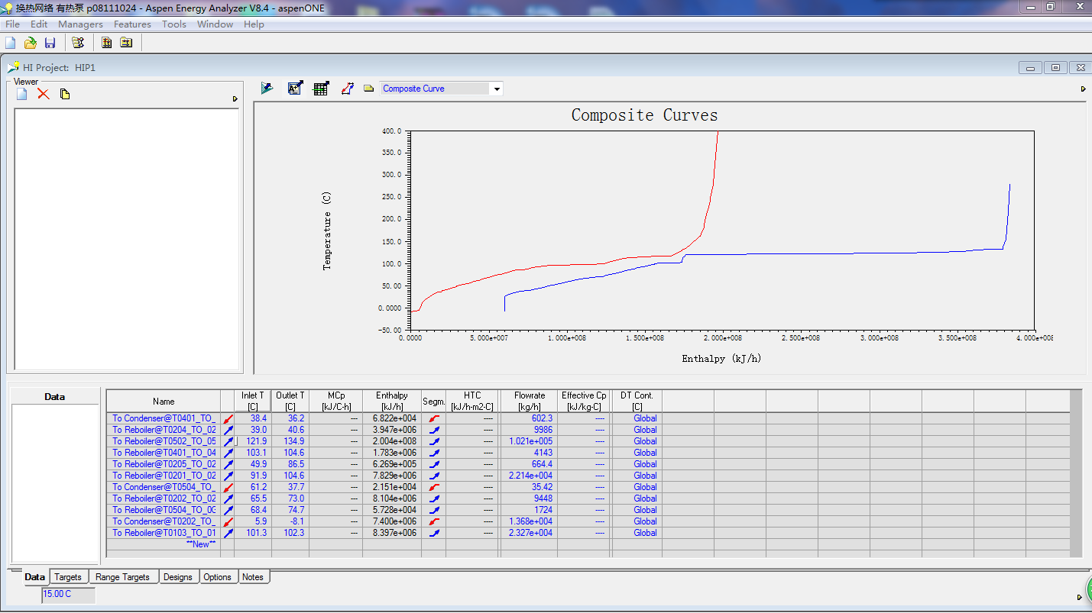Click segment icon in To Reboiler@T0502 row
This screenshot has width=1092, height=613.
(x=434, y=441)
